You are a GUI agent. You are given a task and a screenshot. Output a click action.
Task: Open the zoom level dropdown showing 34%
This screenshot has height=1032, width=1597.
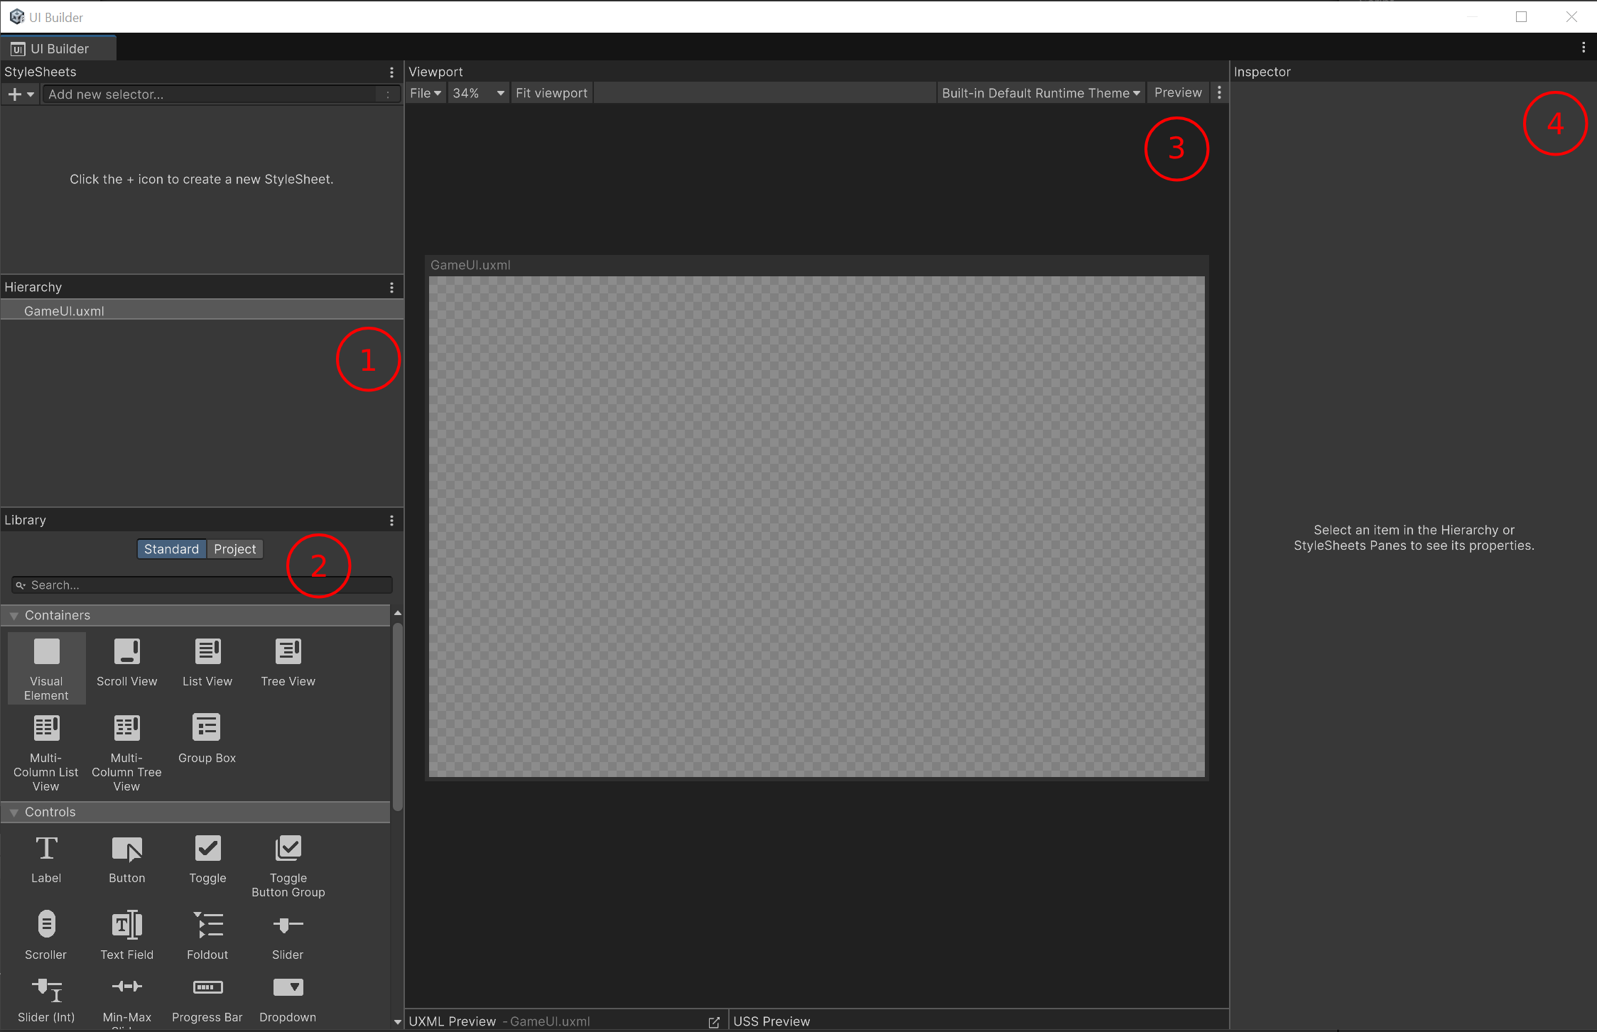[477, 92]
